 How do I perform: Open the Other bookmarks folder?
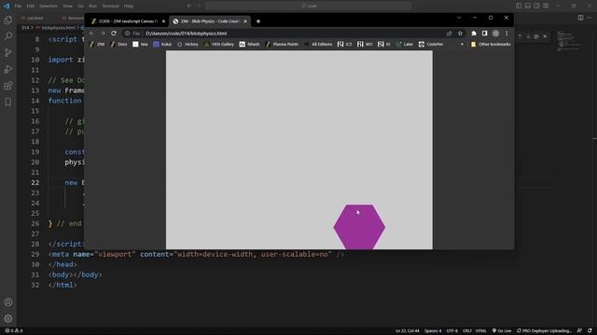[x=491, y=45]
